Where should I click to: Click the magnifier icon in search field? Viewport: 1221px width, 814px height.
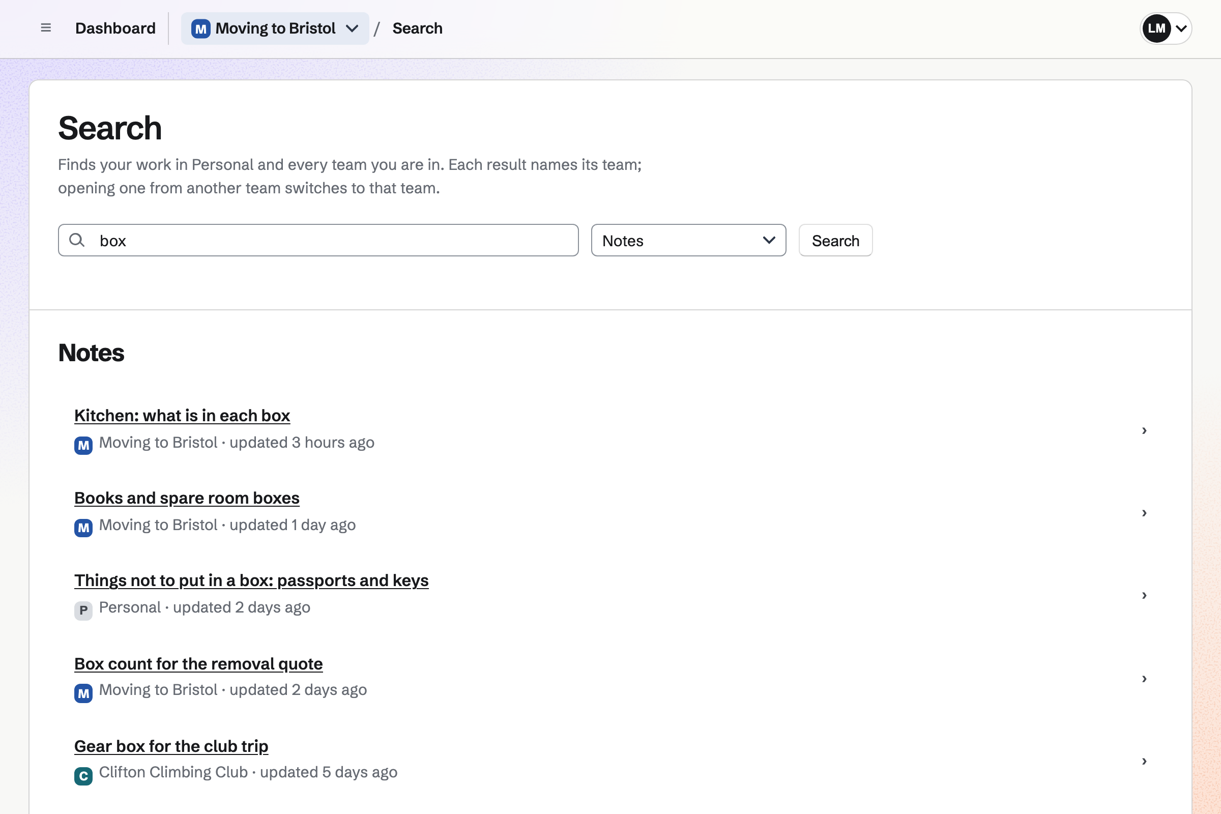(x=77, y=240)
